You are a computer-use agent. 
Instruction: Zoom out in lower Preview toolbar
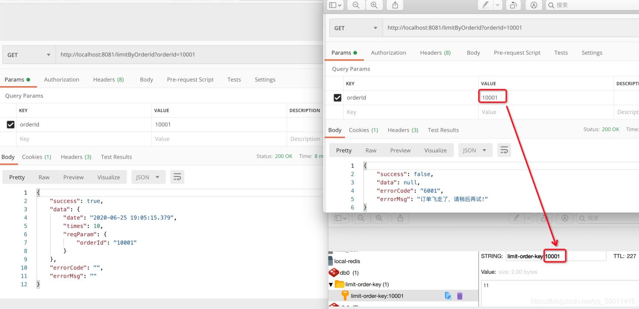click(x=361, y=218)
